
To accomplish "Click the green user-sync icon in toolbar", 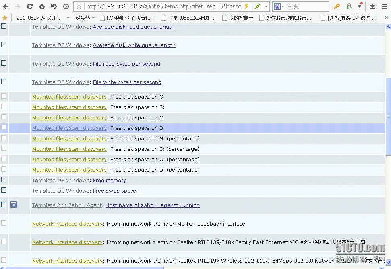I will coord(349,6).
